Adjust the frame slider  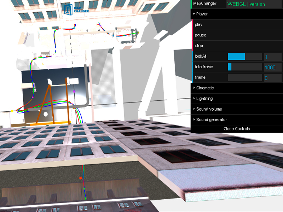coord(245,77)
